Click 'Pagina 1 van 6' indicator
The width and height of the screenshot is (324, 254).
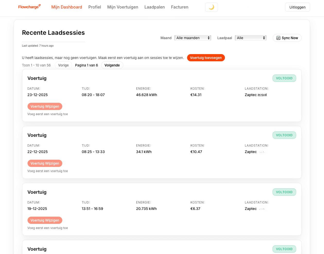point(86,65)
